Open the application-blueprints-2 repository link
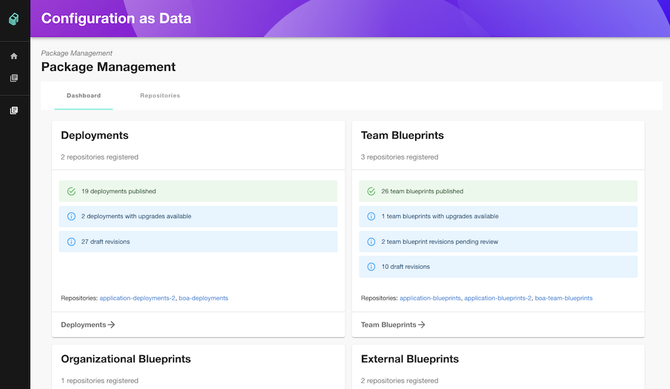Screen dimensions: 670x389 pos(498,298)
